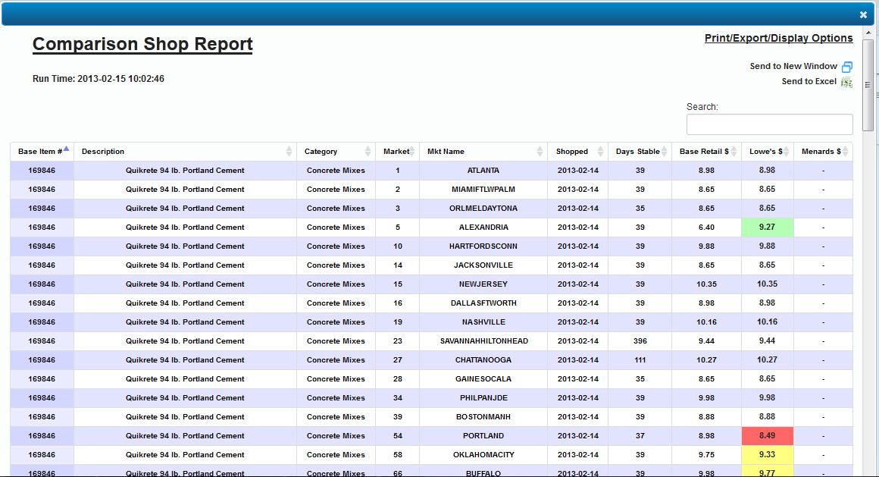Click Base Retail value 10.16
This screenshot has width=879, height=477.
coord(706,322)
